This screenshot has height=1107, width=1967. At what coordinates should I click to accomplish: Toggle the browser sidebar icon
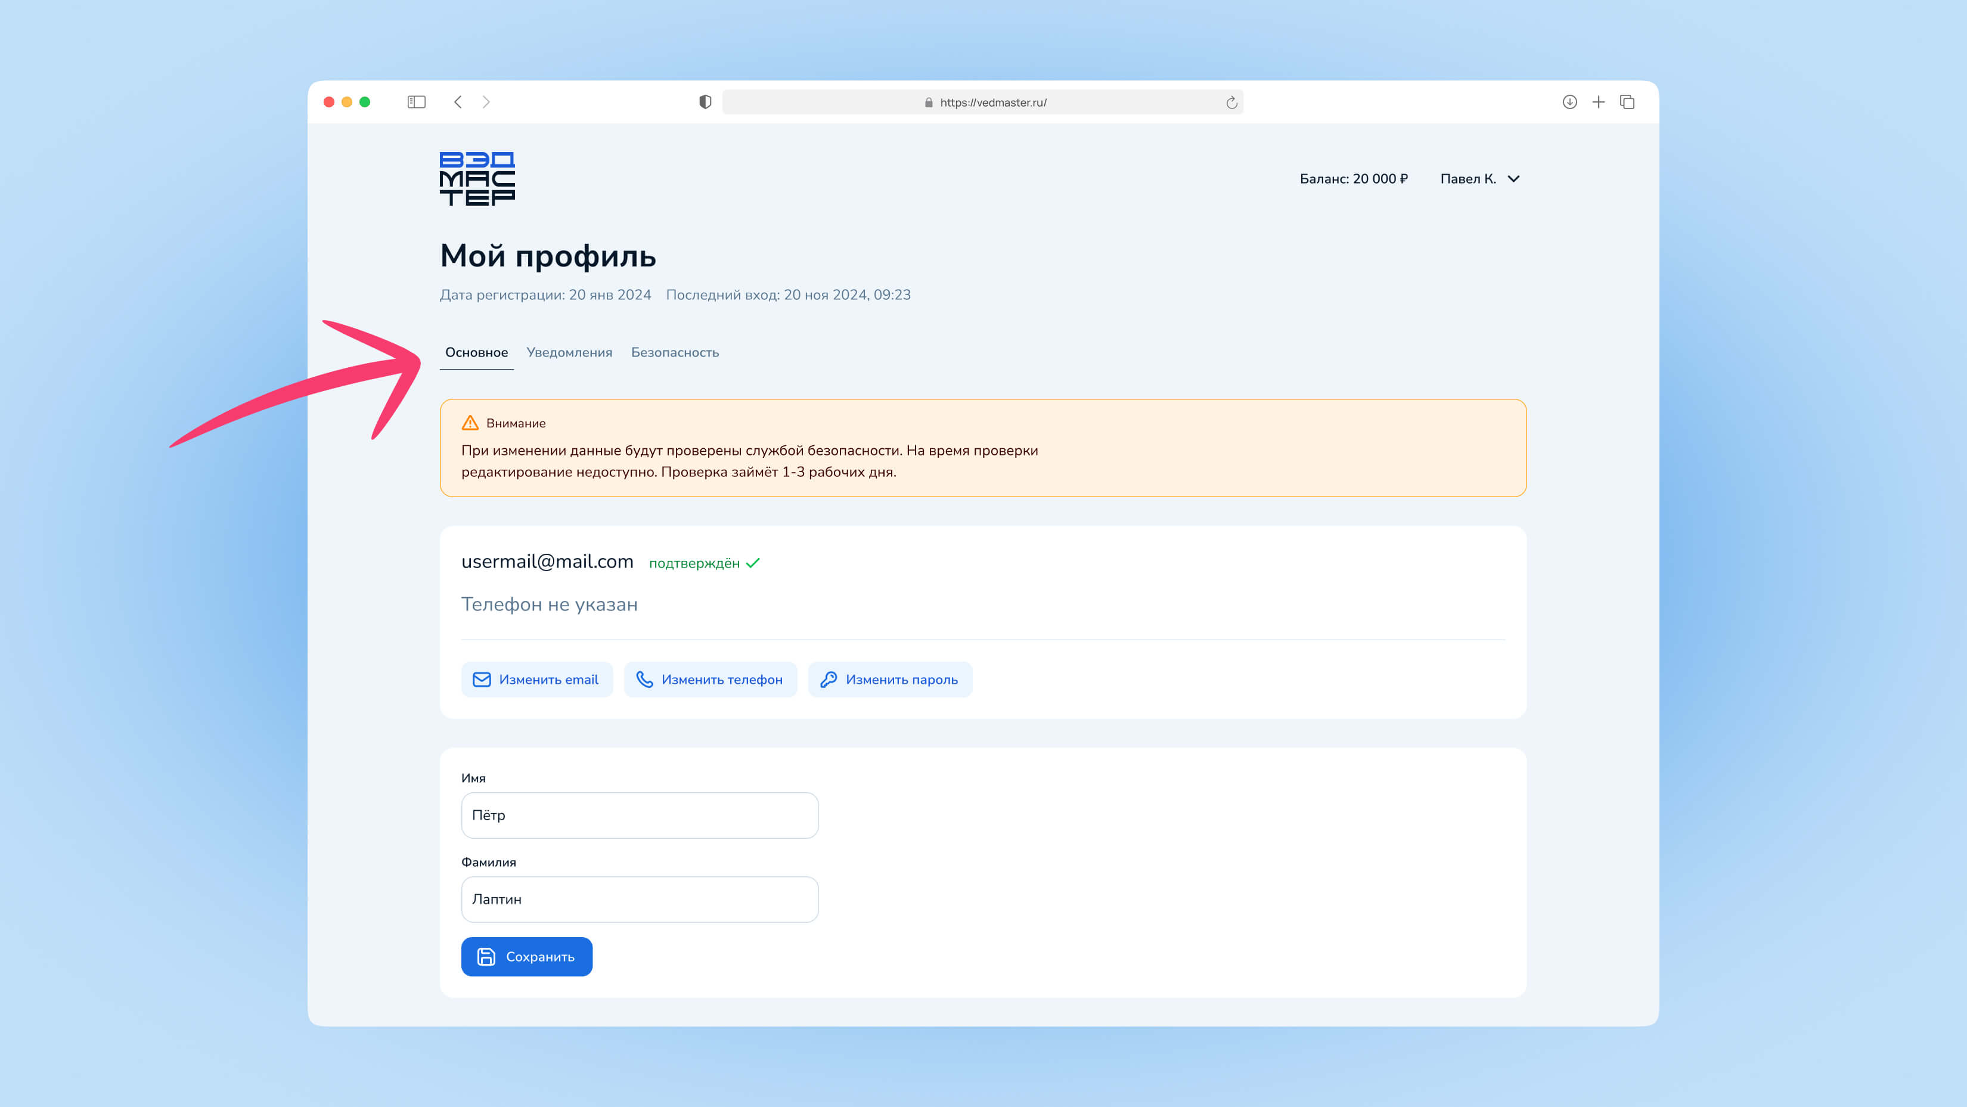click(416, 103)
